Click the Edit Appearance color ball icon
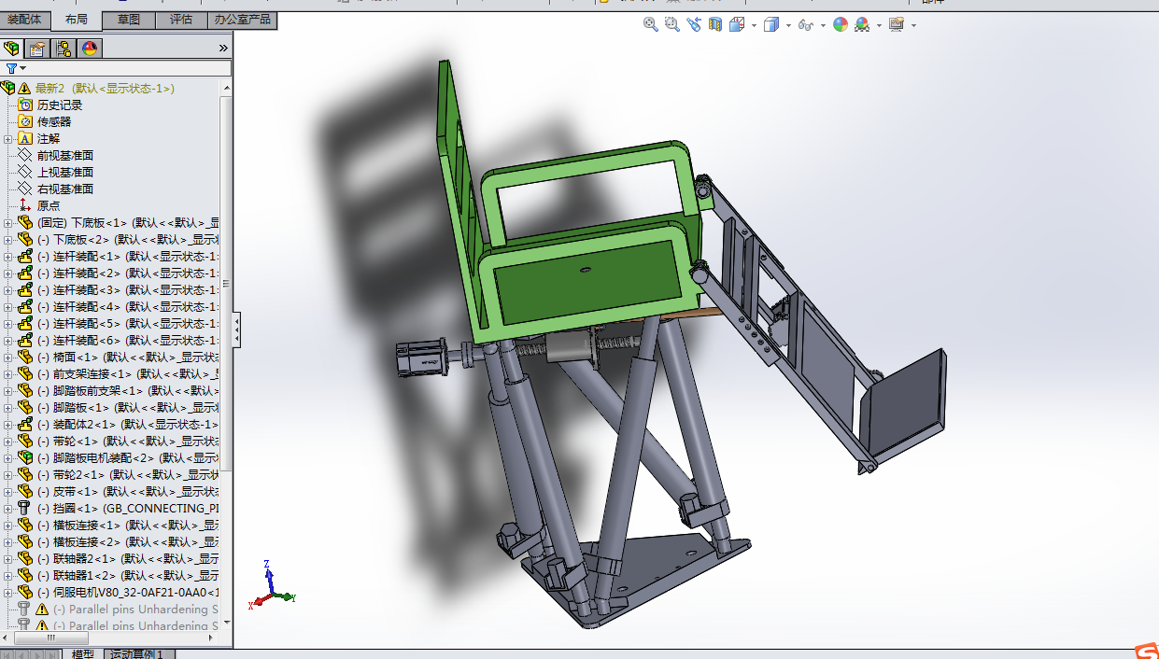The height and width of the screenshot is (659, 1159). point(841,25)
